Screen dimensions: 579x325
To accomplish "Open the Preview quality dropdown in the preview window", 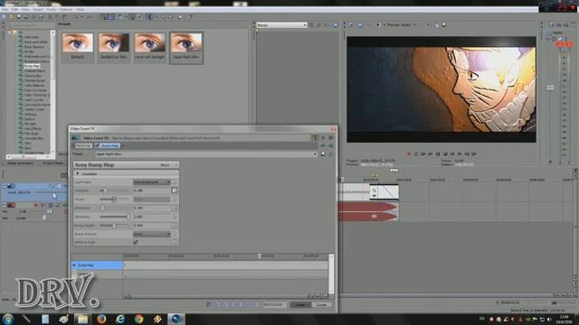I will (x=402, y=25).
